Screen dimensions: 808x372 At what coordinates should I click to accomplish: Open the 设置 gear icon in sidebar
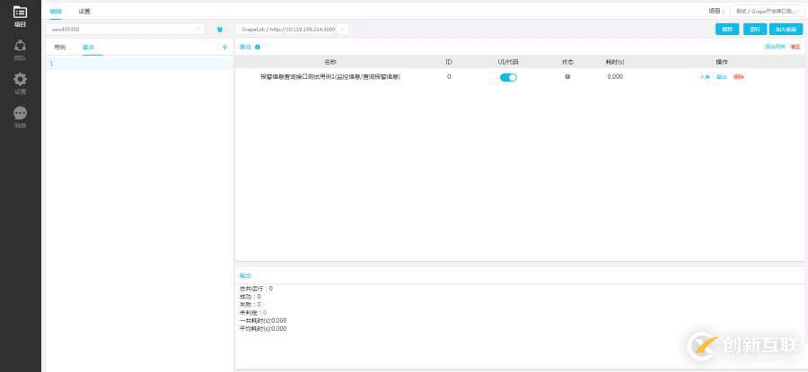click(x=20, y=82)
